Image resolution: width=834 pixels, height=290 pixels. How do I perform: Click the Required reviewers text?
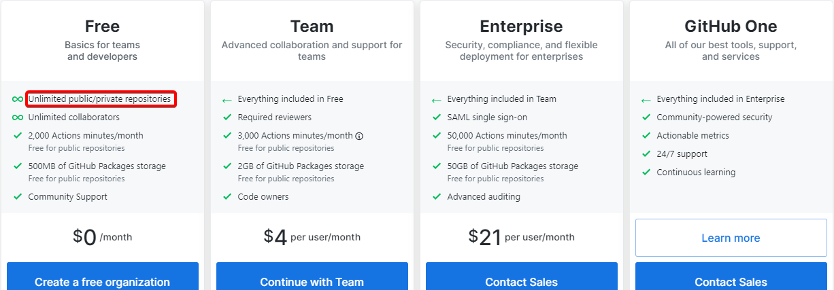[275, 117]
